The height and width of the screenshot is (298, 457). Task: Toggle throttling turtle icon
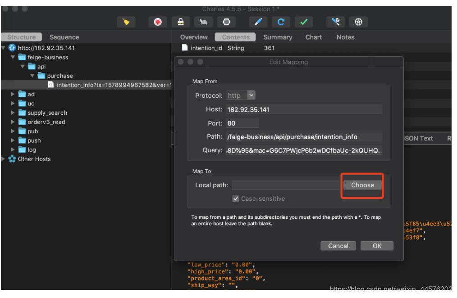pos(203,22)
